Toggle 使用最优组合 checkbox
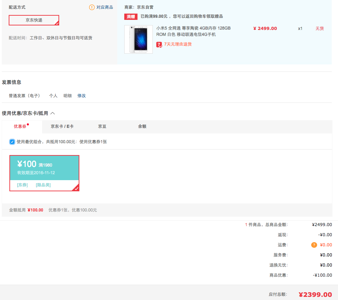This screenshot has width=338, height=300. click(x=12, y=142)
